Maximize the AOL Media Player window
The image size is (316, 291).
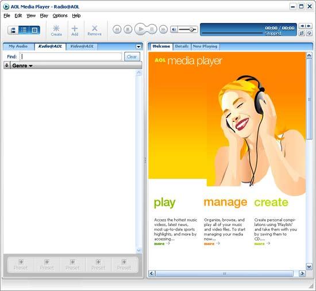[301, 7]
